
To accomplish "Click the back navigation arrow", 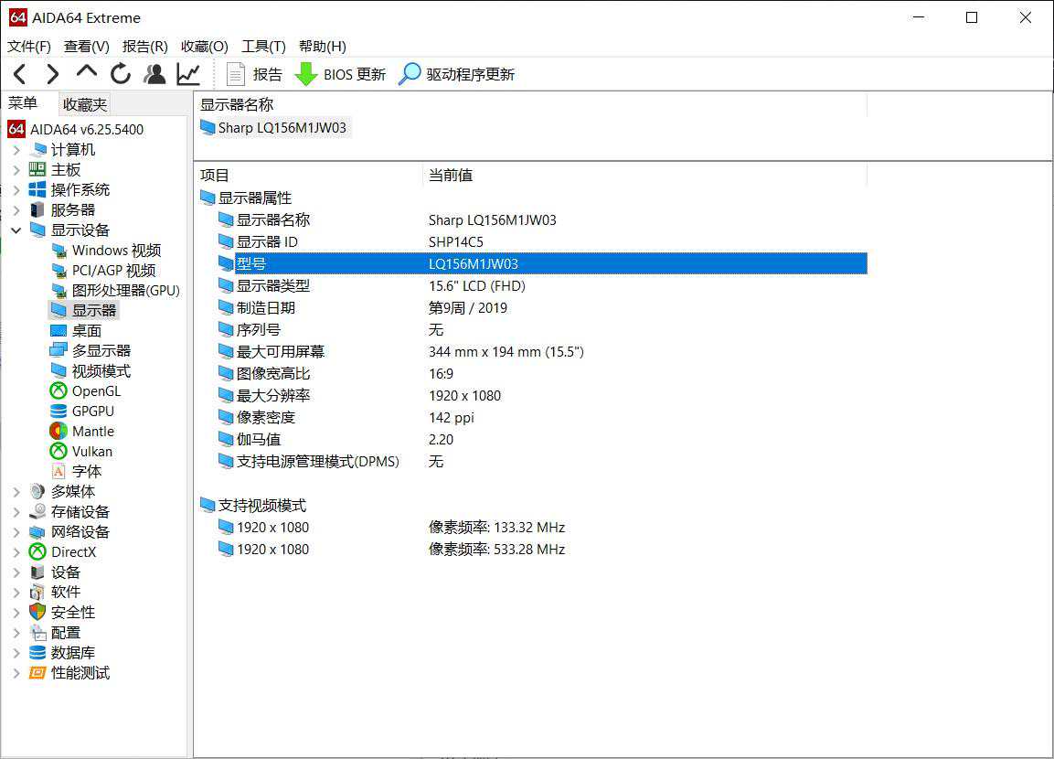I will (20, 74).
